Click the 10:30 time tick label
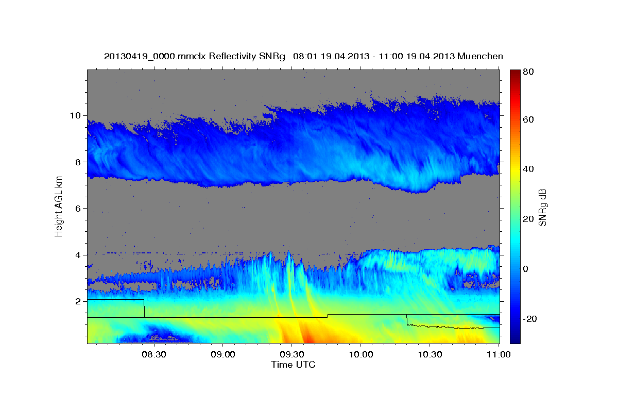Viewport: 618px width, 412px height. click(430, 355)
